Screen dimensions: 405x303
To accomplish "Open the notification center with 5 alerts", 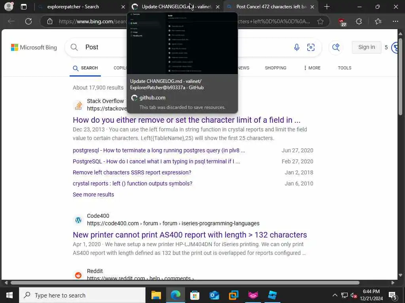I will 393,296.
